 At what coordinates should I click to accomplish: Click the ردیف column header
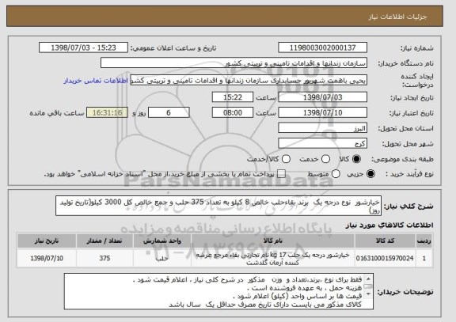[424, 241]
